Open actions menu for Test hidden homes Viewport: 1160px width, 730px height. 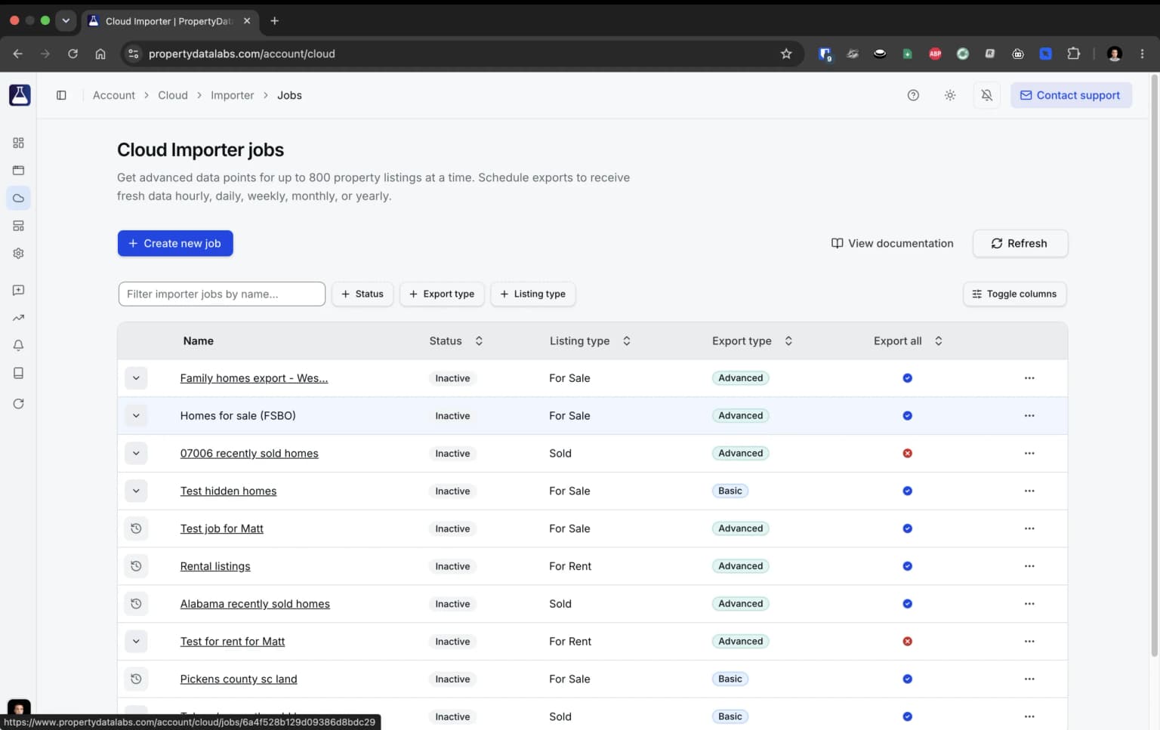coord(1029,491)
